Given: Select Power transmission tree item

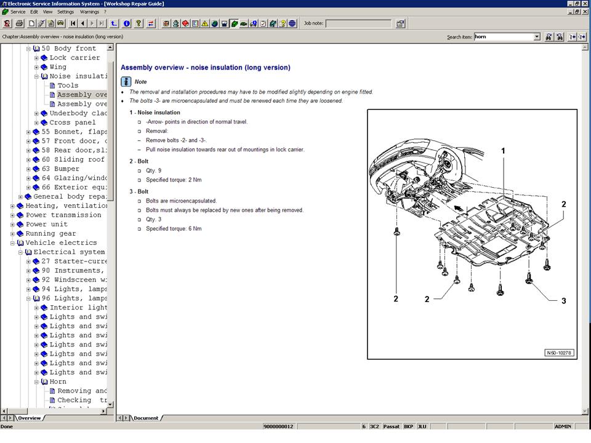Looking at the screenshot, I should (x=63, y=215).
